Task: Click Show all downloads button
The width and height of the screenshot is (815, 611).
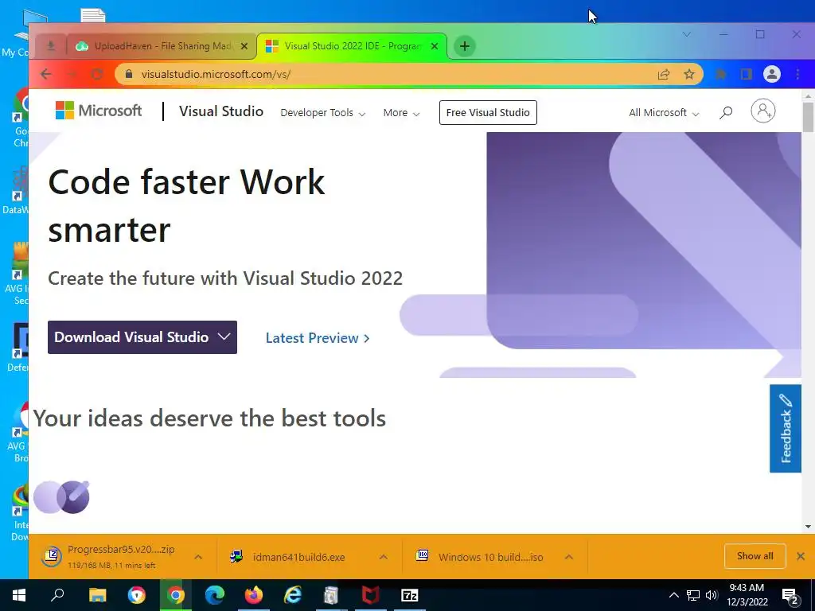Action: [x=755, y=556]
